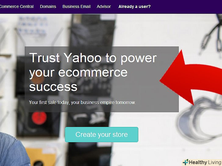The width and height of the screenshot is (222, 166).
Task: Click the blue handwritten note in background
Action: pos(33,26)
